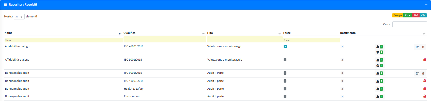
Task: Click edit icon for Bonus/malus audit ISO 9001:2015
Action: point(417,73)
